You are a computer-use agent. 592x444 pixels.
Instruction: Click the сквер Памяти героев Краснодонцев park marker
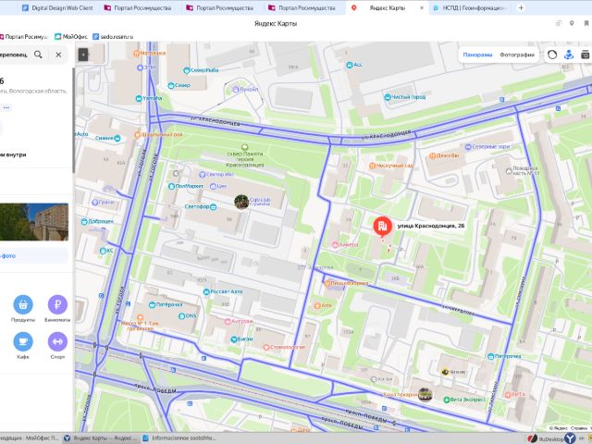(244, 147)
